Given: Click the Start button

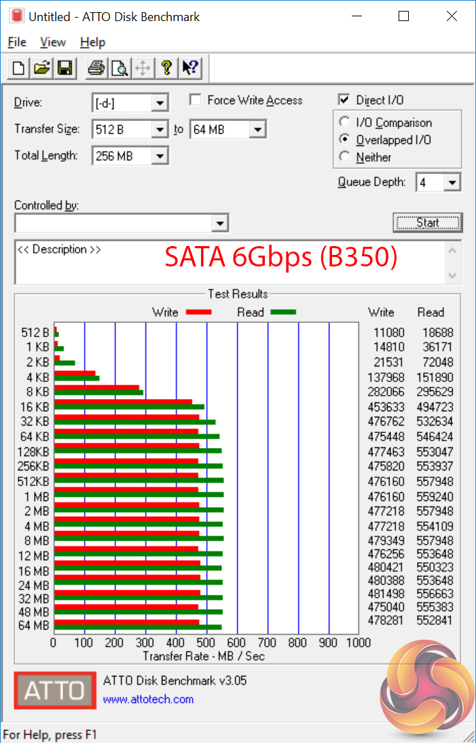Looking at the screenshot, I should pyautogui.click(x=427, y=222).
